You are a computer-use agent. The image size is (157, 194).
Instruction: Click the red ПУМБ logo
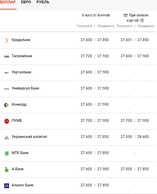pyautogui.click(x=7, y=121)
